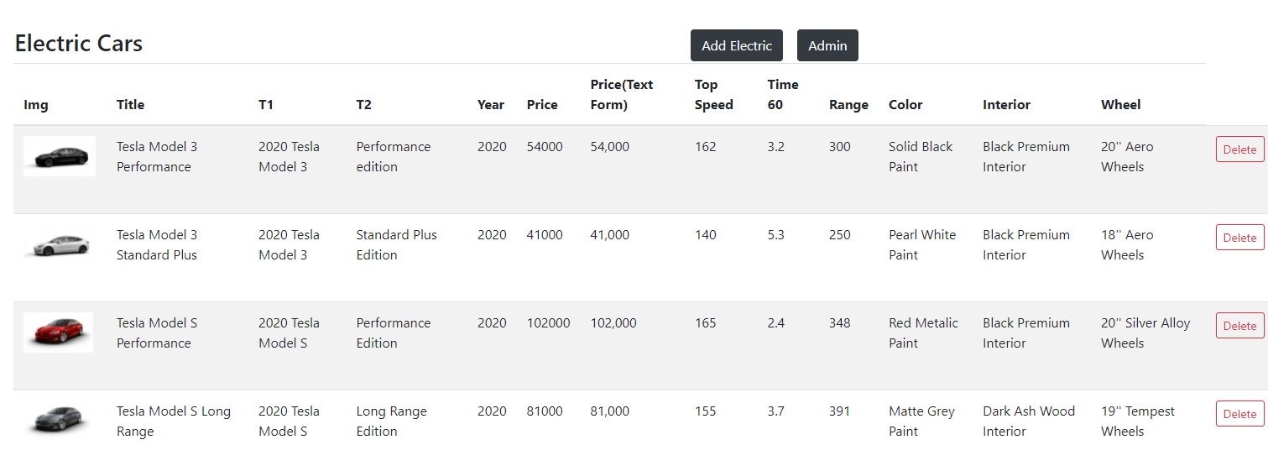Click the 18'' Aero Wheels cell
The width and height of the screenshot is (1268, 466).
(1127, 244)
